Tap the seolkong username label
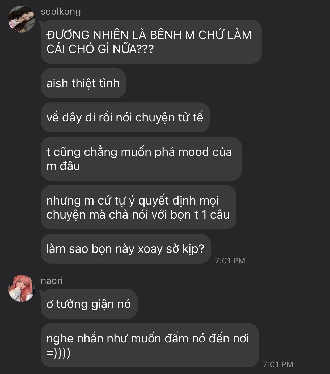 coord(61,11)
